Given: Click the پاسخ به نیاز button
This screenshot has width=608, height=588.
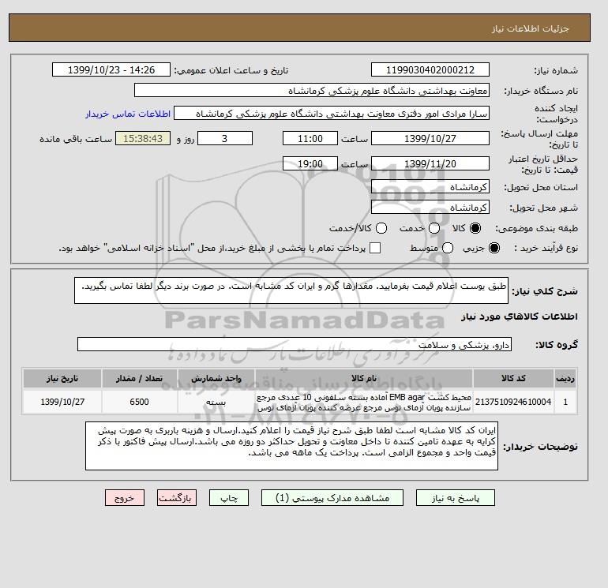Looking at the screenshot, I should (x=456, y=498).
